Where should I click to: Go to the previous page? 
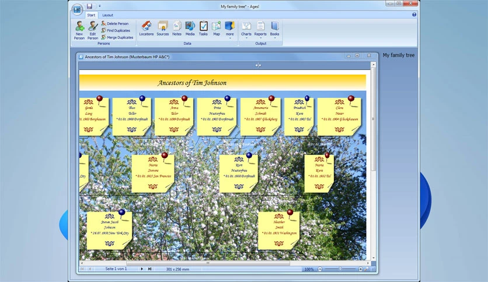click(x=90, y=269)
